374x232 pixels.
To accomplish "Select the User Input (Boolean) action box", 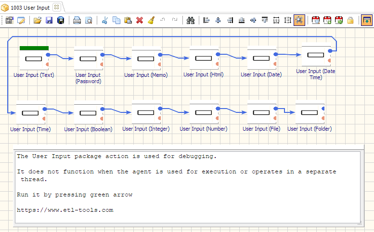I will 88,113.
